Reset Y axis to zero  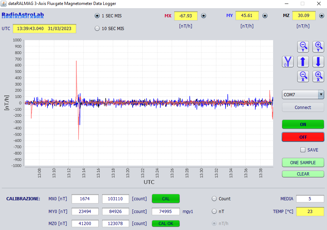(288, 62)
